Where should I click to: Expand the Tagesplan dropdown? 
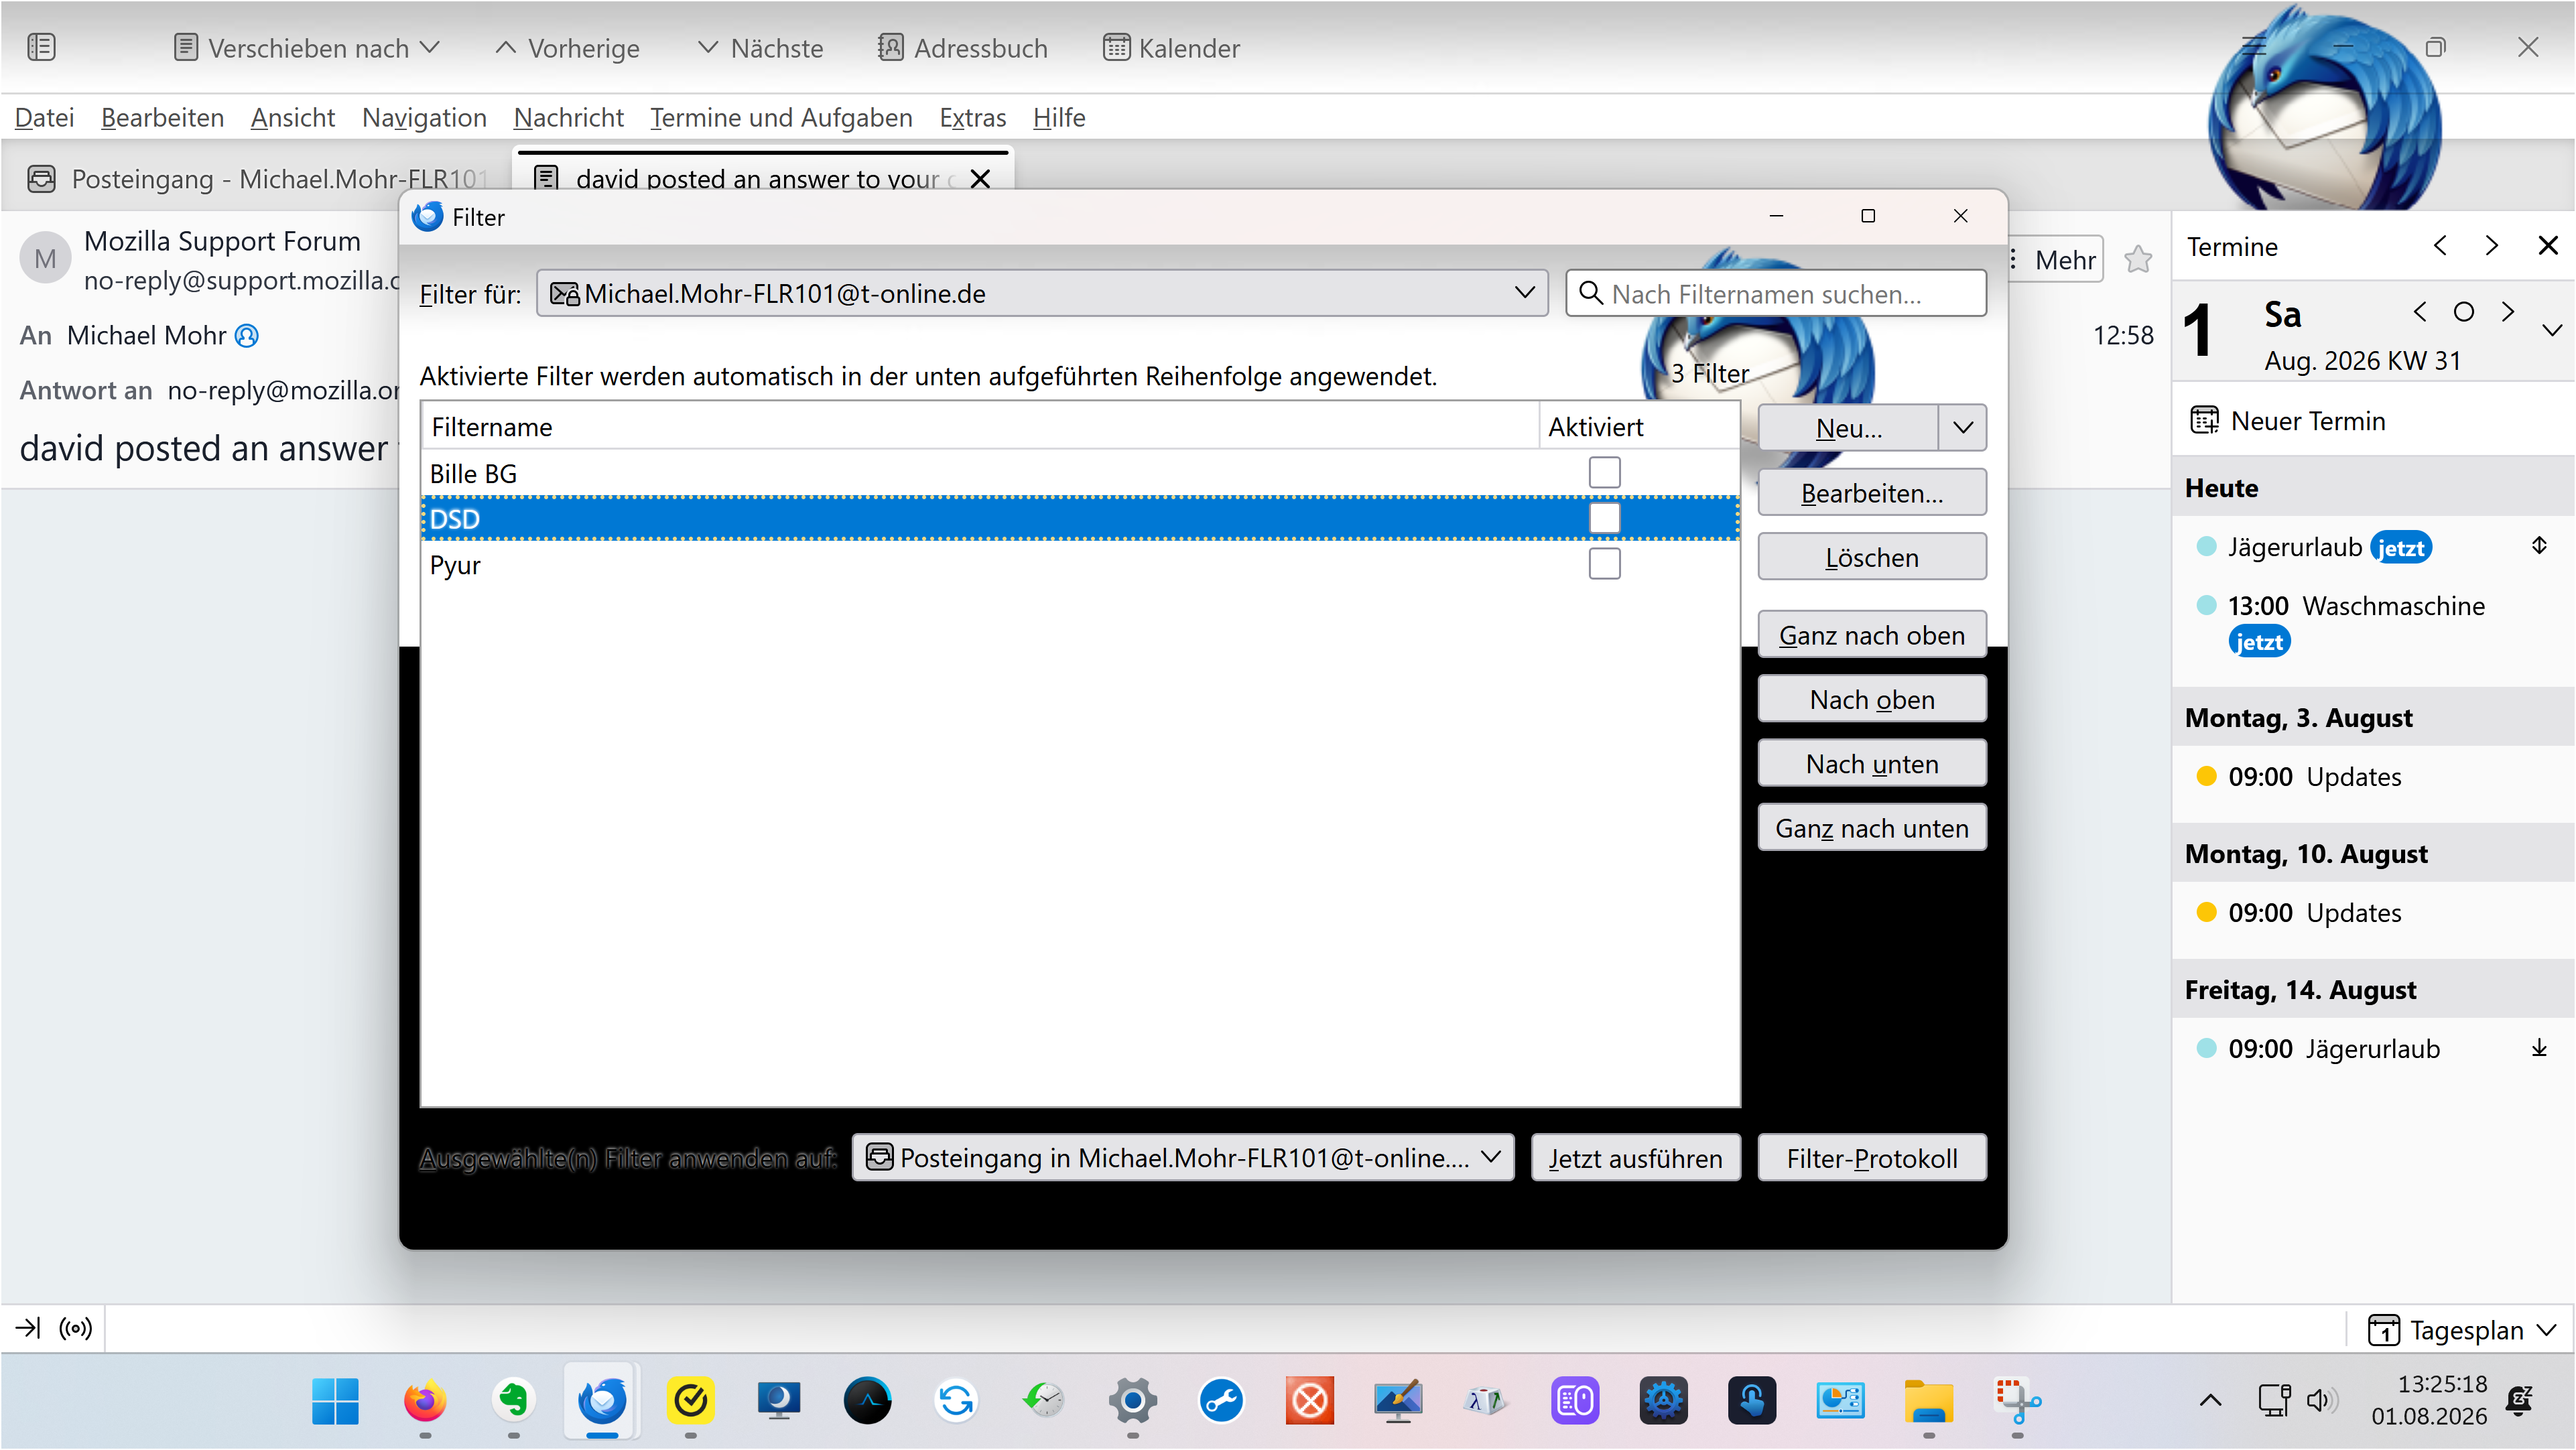coord(2462,1330)
